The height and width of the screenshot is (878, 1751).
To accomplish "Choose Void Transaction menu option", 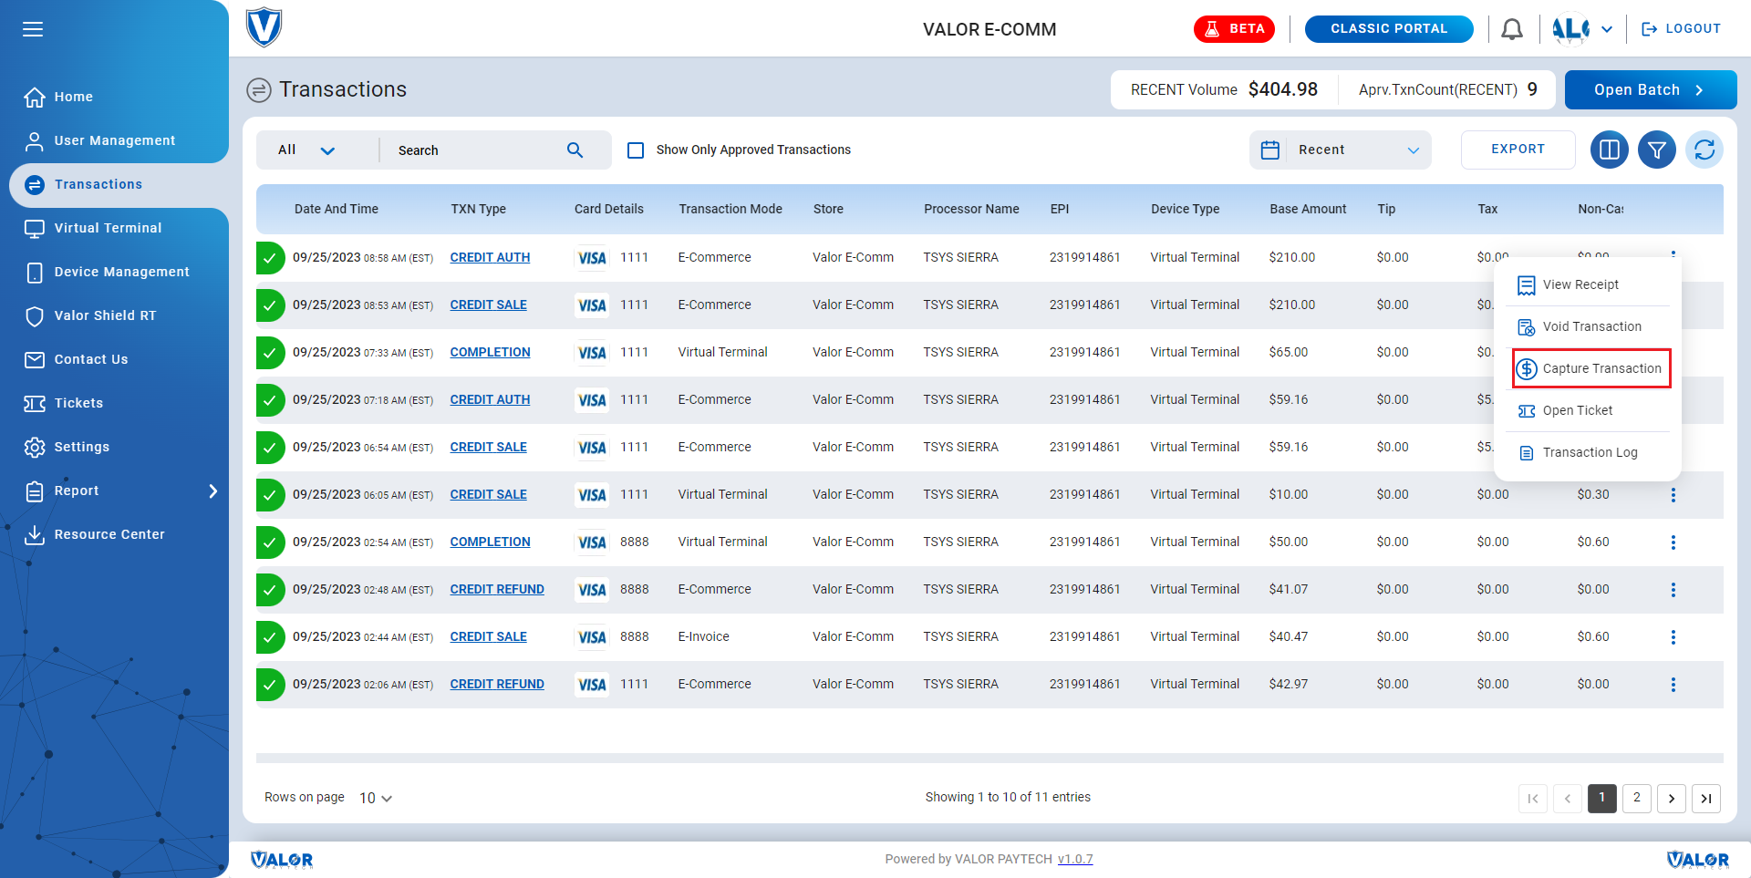I will tap(1591, 326).
